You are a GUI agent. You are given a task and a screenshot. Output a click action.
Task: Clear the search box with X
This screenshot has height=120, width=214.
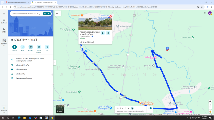(49, 14)
